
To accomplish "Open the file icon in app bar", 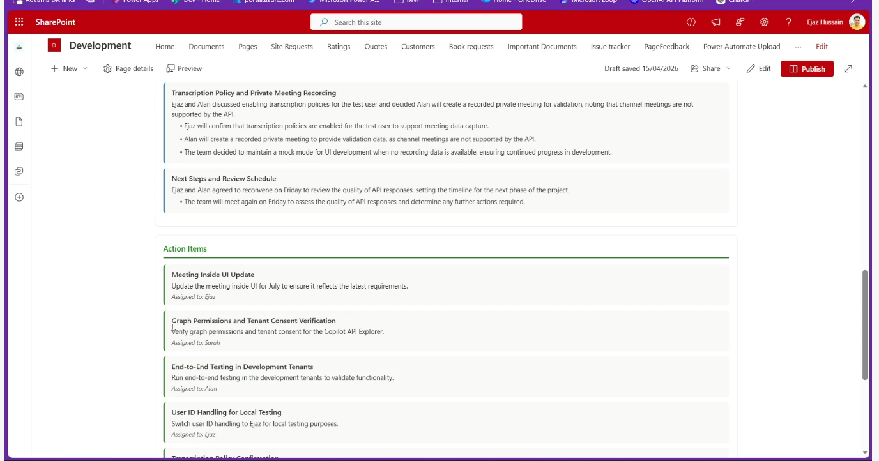I will coord(19,122).
